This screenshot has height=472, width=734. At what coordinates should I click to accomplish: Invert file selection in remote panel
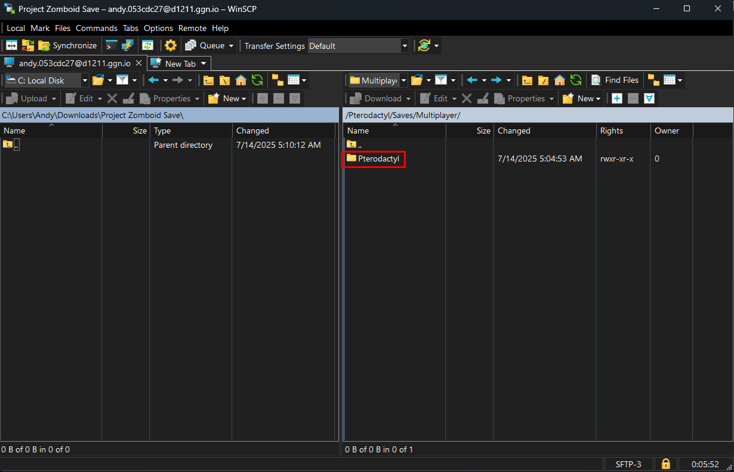pyautogui.click(x=649, y=98)
